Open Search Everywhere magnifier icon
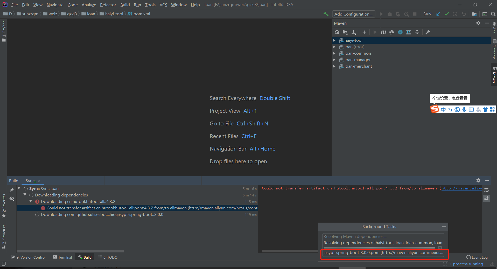The height and width of the screenshot is (269, 497). (493, 14)
